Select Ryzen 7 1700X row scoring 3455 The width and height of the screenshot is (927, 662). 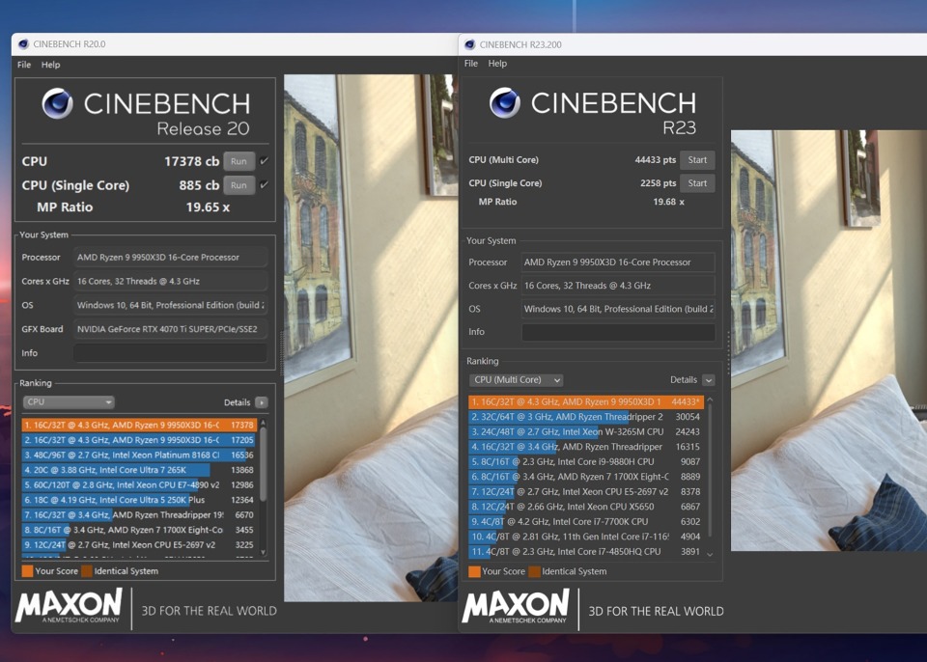click(139, 530)
